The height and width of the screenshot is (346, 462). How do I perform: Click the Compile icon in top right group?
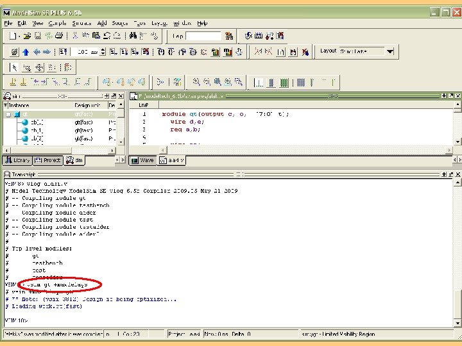point(248,36)
